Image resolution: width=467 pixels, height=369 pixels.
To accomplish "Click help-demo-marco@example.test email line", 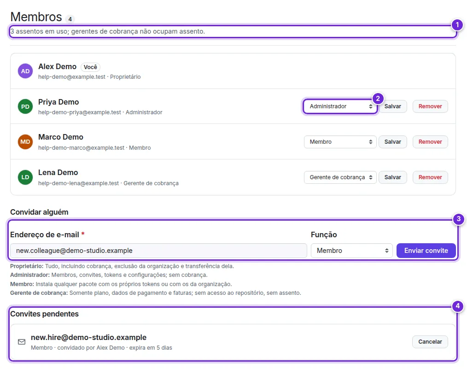I will pos(94,148).
